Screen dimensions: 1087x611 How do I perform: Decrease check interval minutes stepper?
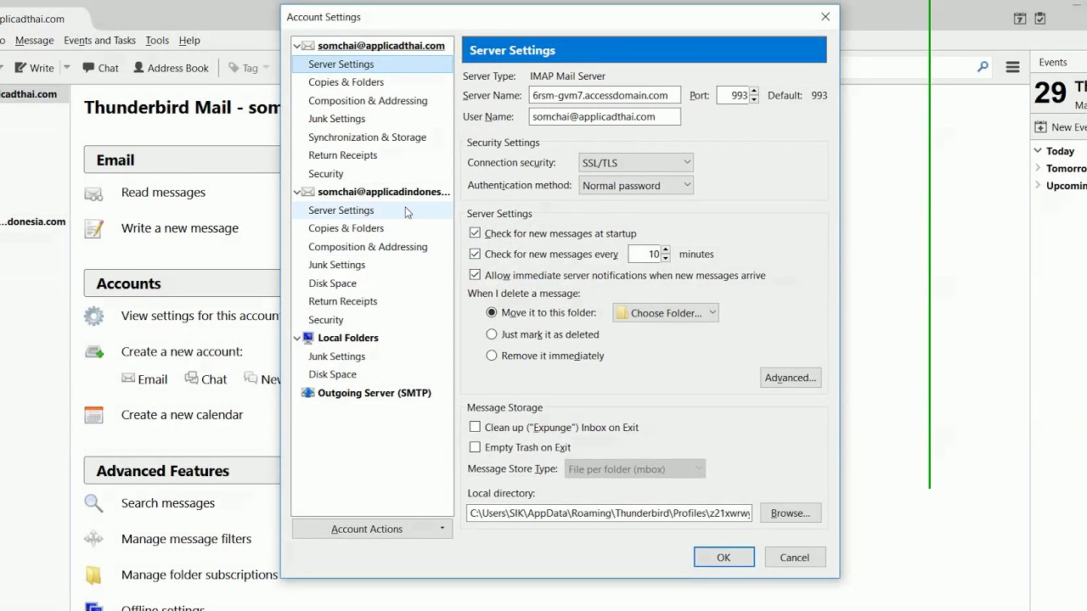tap(665, 258)
